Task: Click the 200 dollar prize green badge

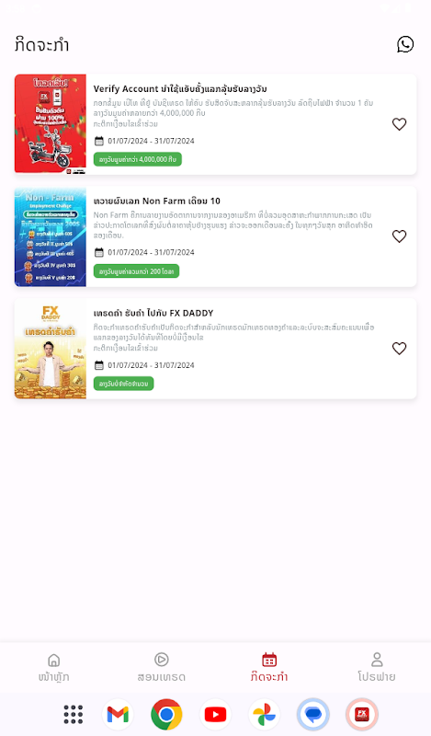Action: [x=136, y=271]
